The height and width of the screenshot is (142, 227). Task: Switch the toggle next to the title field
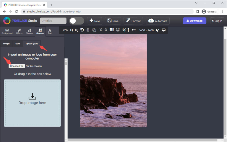pos(77,21)
